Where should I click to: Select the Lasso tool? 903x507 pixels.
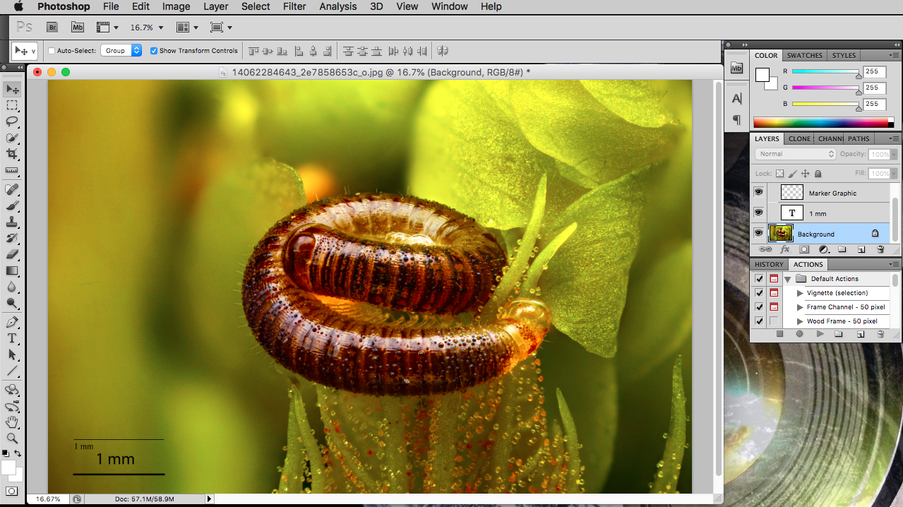12,121
